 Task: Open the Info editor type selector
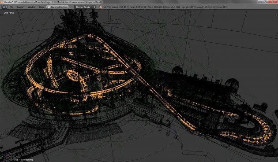(x=4, y=7)
